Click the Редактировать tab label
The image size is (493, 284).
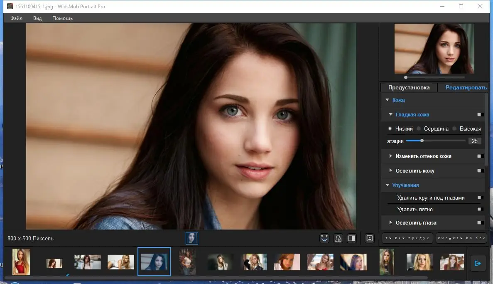(x=466, y=87)
